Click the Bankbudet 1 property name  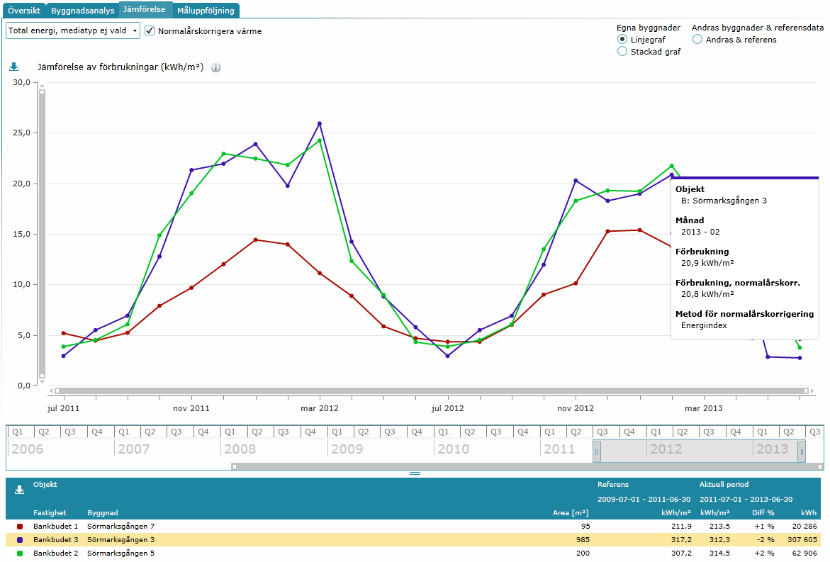[x=55, y=527]
